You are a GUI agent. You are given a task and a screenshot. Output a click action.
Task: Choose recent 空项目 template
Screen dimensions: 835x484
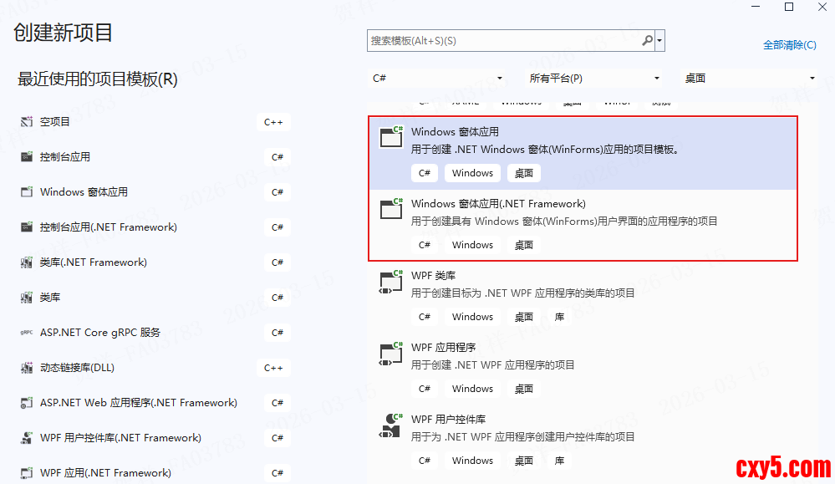[x=155, y=122]
